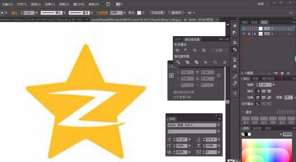The image size is (296, 162).
Task: Click the active Pathfinder panel icon in the dock
Action: [x=235, y=49]
